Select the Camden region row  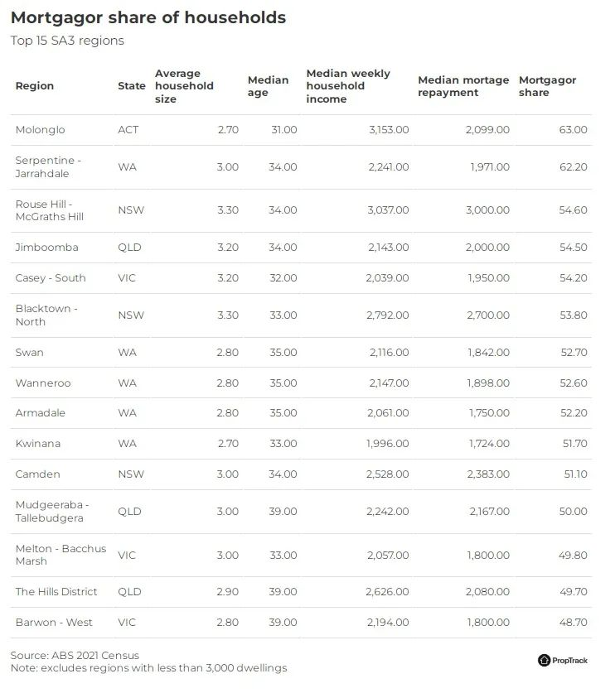point(302,474)
